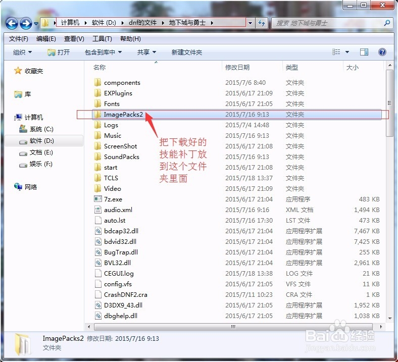Select file name CrashDNF2.cra
This screenshot has height=362, width=398.
(126, 294)
